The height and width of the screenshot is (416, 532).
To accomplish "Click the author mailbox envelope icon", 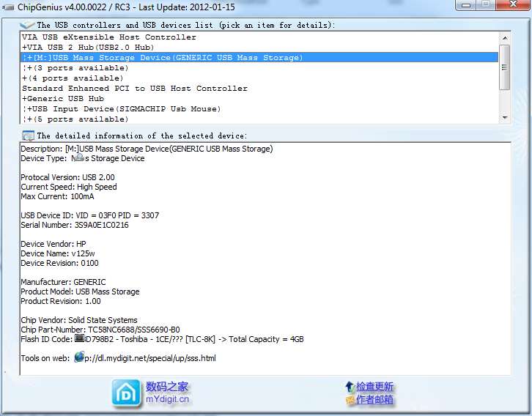I will click(350, 400).
